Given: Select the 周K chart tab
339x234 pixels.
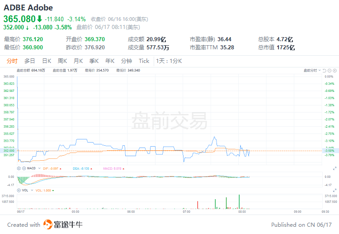Looking at the screenshot, I should point(62,61).
